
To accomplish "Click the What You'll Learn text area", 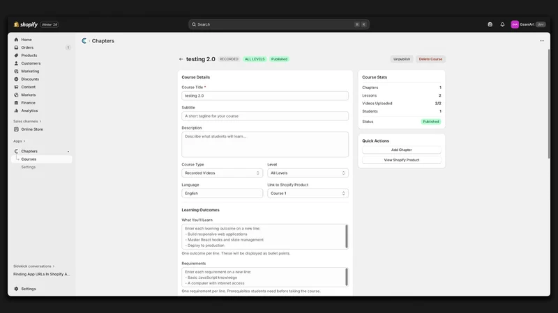I will [x=264, y=236].
